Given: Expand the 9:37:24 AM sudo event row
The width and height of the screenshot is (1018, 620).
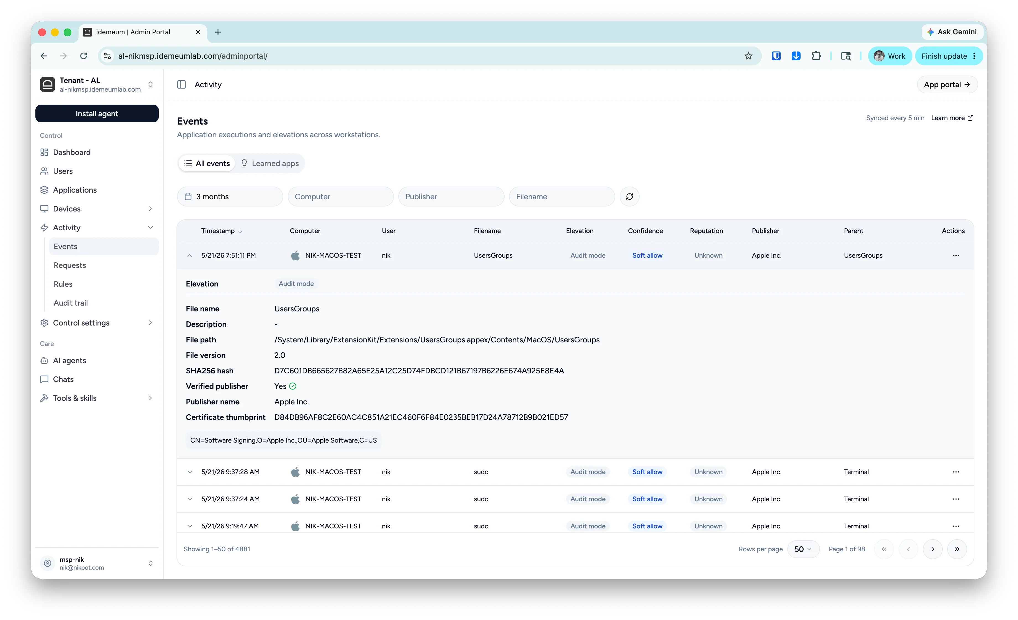Looking at the screenshot, I should [x=190, y=499].
